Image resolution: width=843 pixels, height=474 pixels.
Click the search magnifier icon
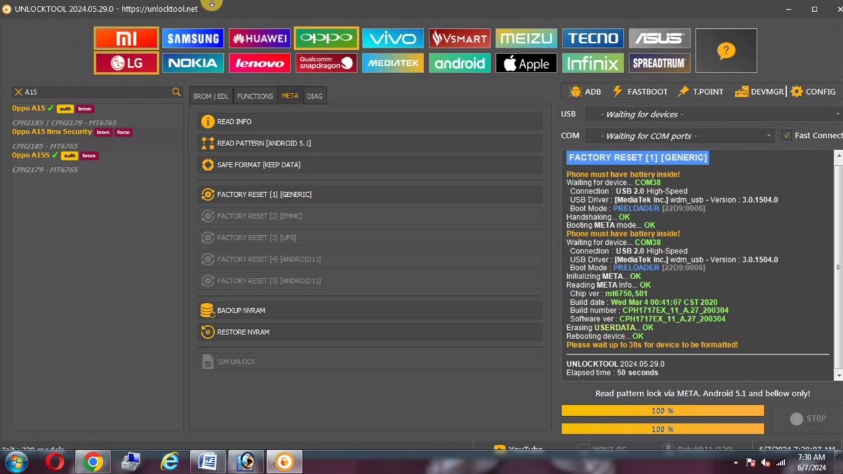pyautogui.click(x=176, y=92)
